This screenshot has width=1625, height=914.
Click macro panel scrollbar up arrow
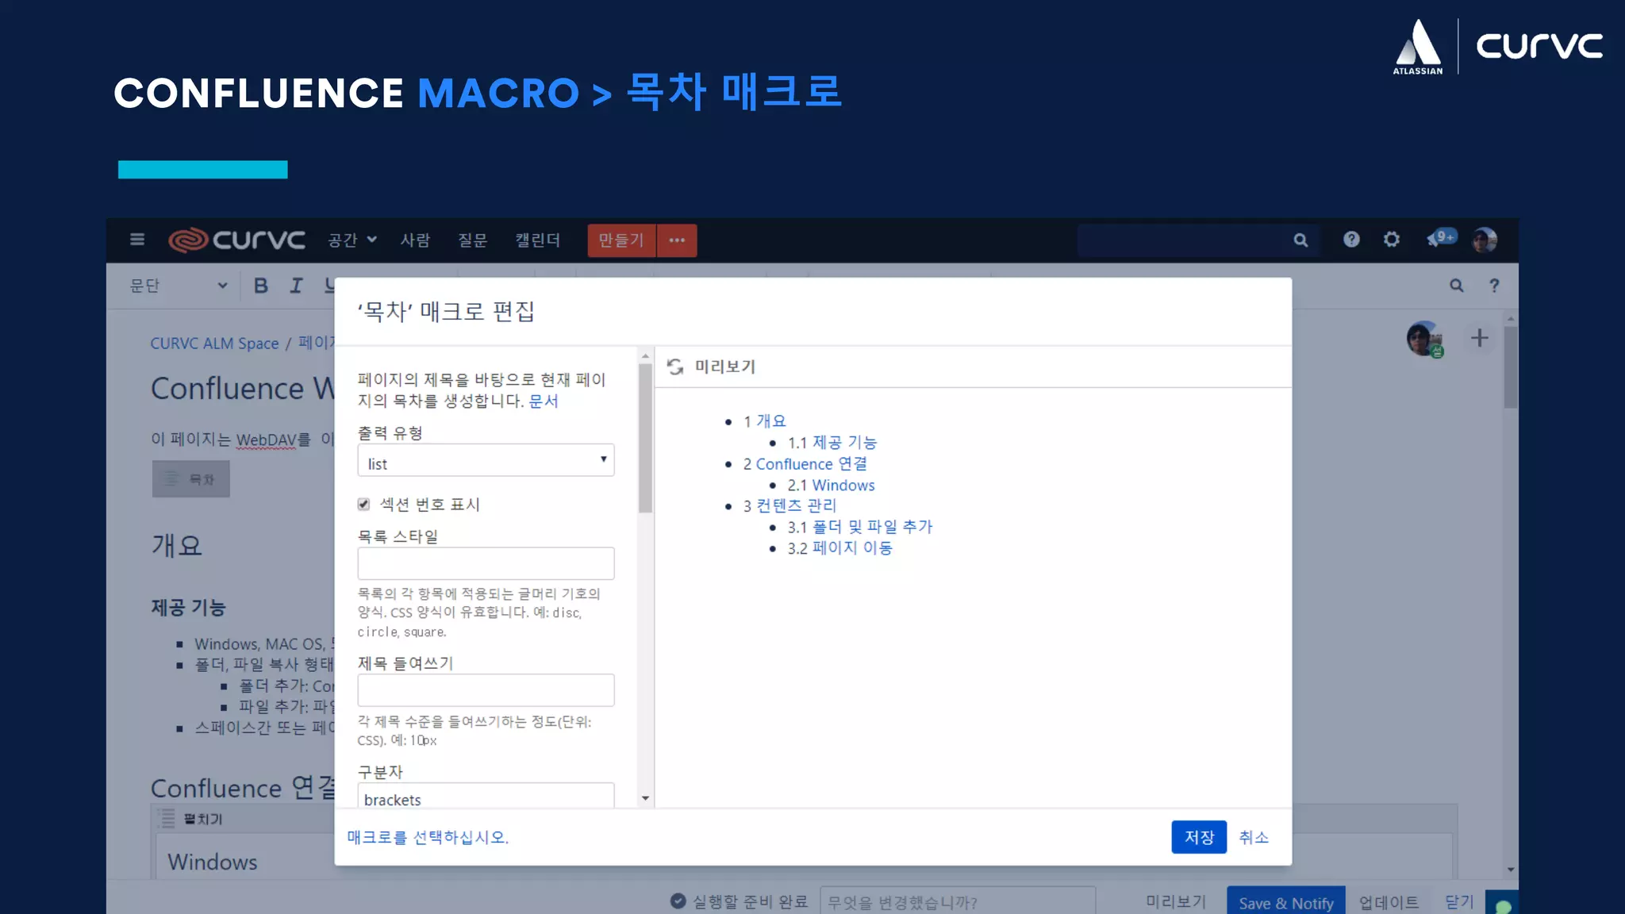click(645, 356)
